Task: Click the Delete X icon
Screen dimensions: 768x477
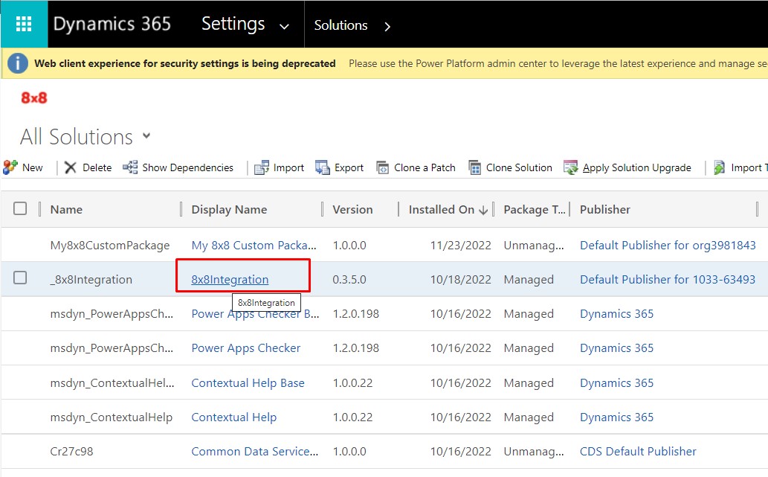Action: point(71,167)
